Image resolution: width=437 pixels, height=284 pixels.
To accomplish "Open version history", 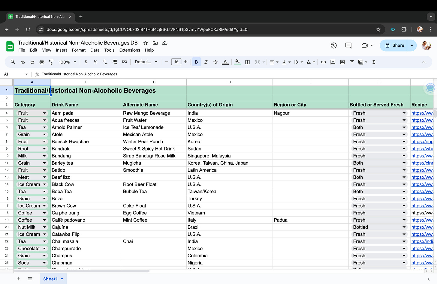I will coord(333,46).
